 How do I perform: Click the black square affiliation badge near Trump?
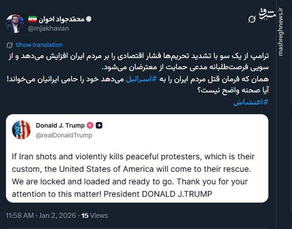tap(99, 125)
